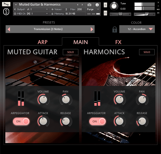Solo the Muted Guitar layer

coord(70,52)
